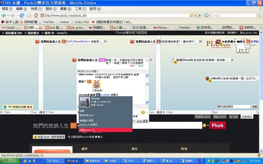Screen dimensions: 263x164
Task: Open the 歷史 (History) menu
Action: click(x=51, y=9)
